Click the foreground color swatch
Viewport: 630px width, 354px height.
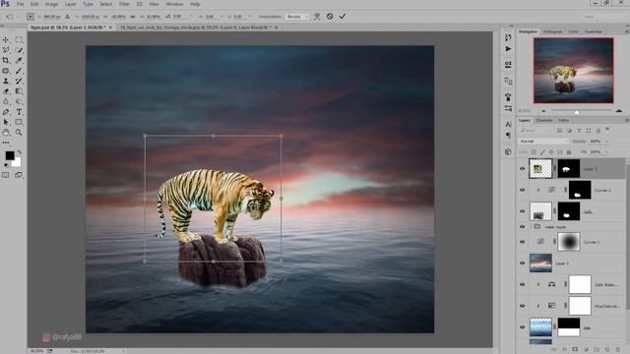[x=10, y=155]
